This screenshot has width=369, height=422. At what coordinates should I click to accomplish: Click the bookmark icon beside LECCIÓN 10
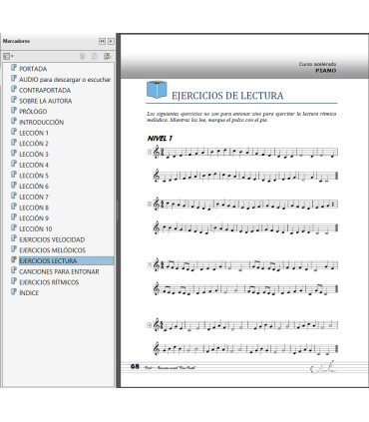(x=14, y=227)
